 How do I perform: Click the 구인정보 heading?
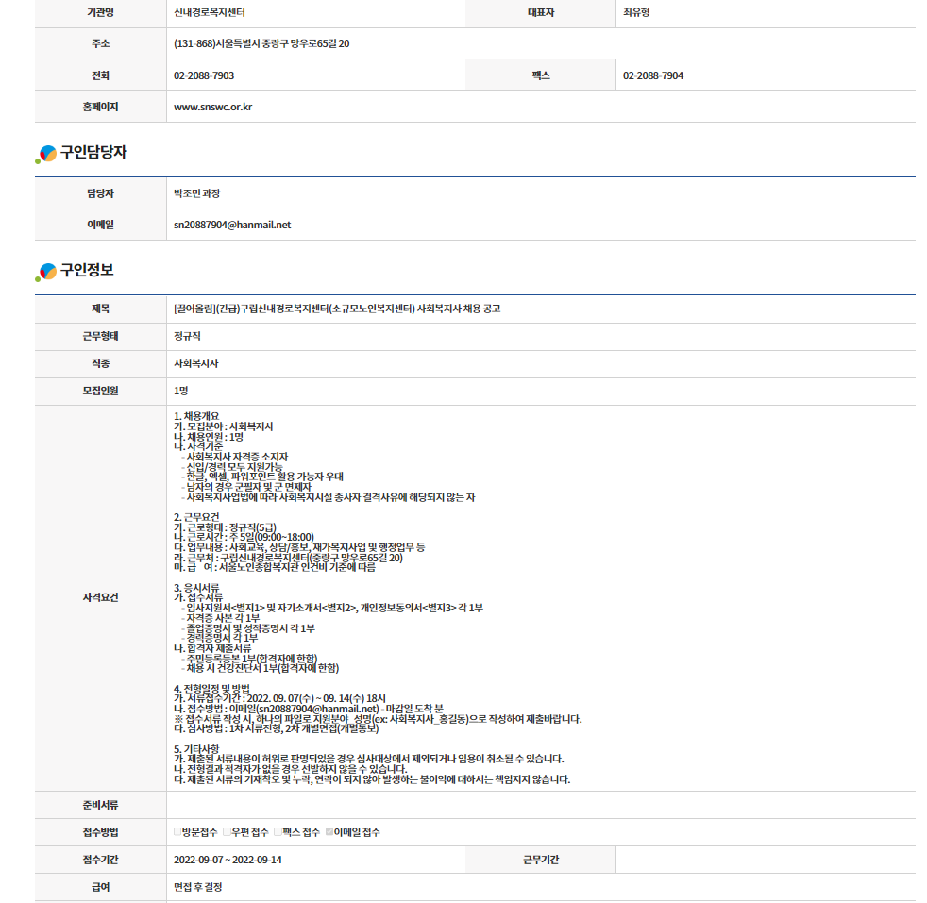tap(87, 270)
